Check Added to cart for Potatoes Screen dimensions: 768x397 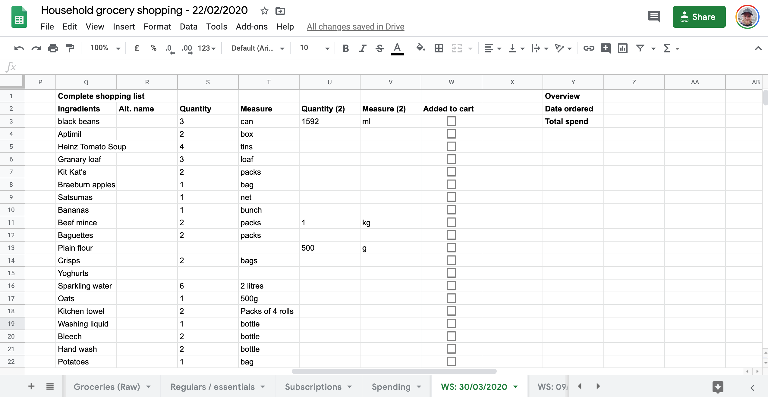pyautogui.click(x=451, y=361)
